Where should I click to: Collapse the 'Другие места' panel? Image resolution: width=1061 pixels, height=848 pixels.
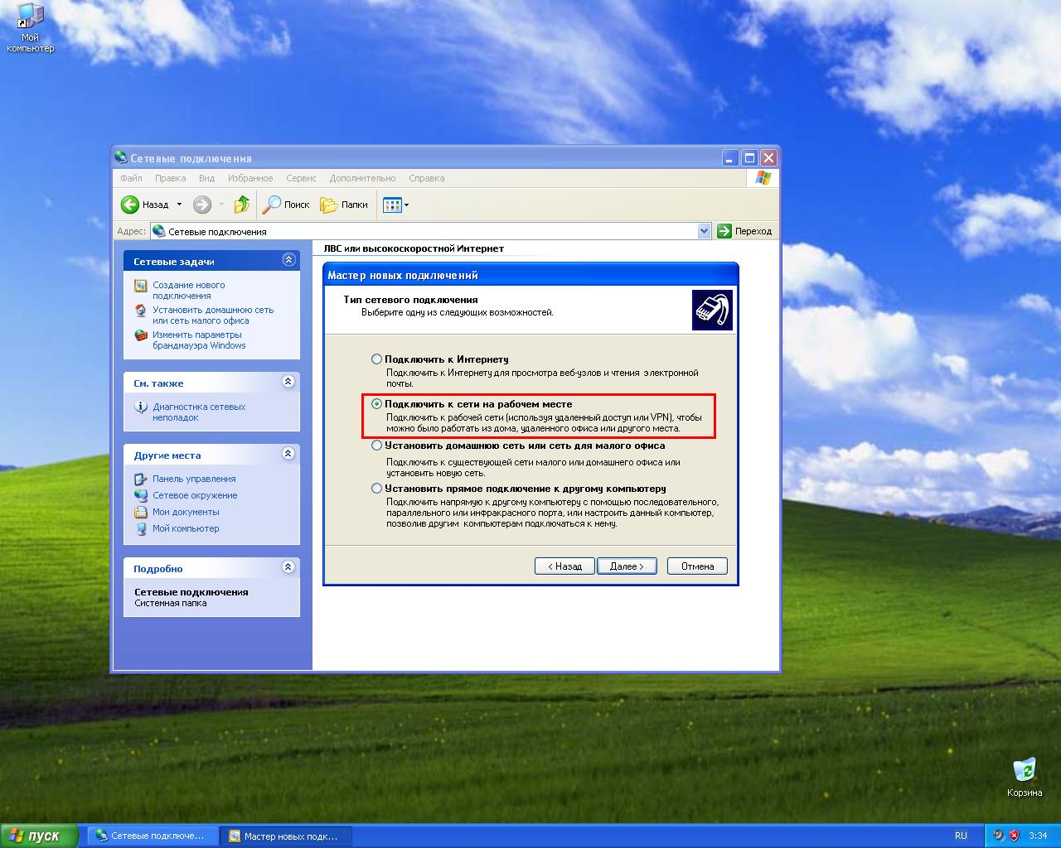288,454
